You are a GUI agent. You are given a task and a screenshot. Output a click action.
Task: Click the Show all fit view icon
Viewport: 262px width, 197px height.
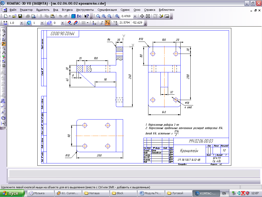(148, 16)
